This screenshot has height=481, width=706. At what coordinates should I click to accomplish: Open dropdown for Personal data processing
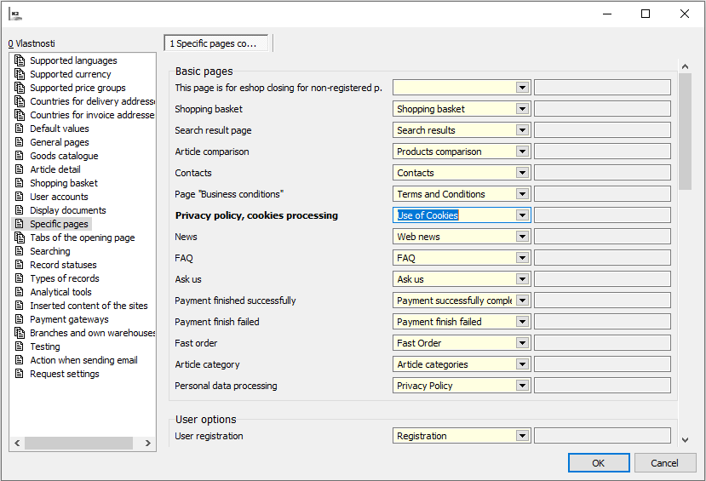click(522, 386)
